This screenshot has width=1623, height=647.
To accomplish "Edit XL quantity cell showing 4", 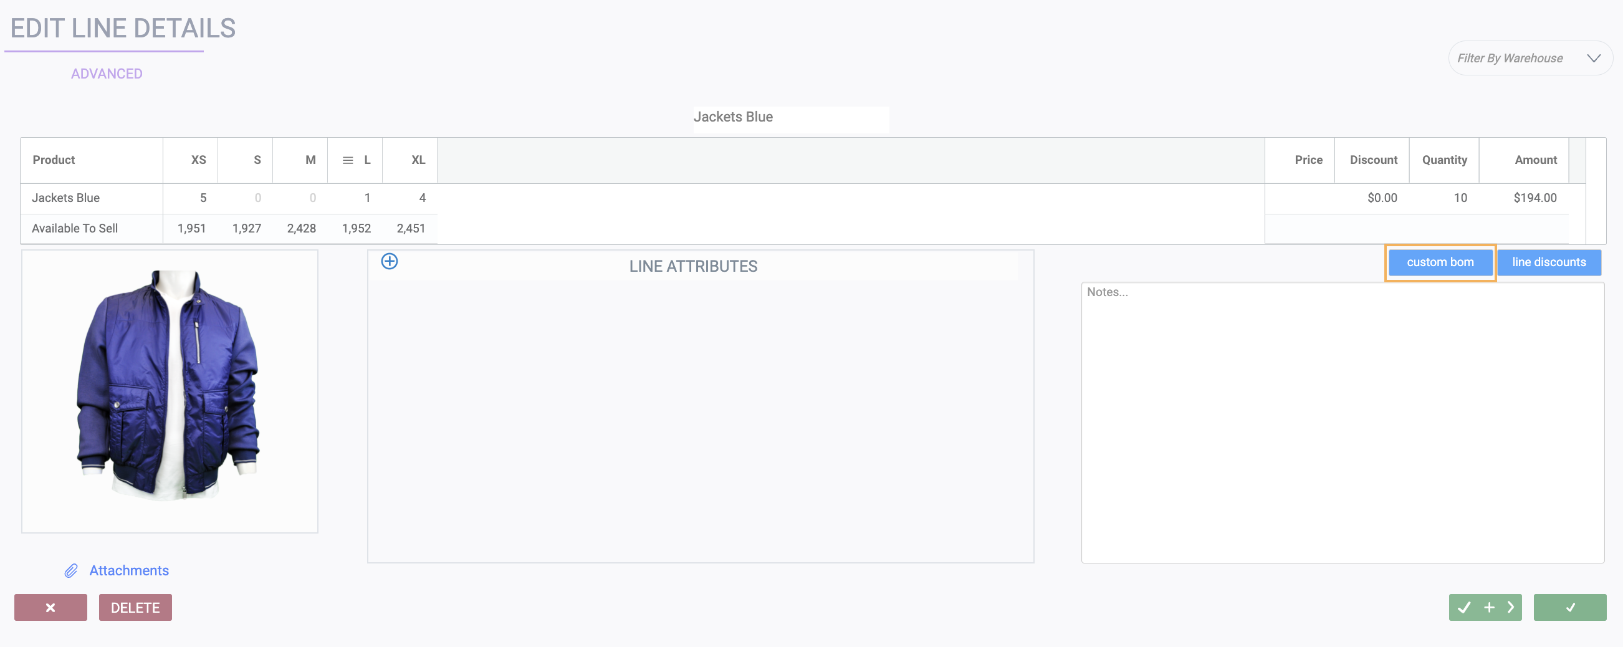I will coord(410,198).
